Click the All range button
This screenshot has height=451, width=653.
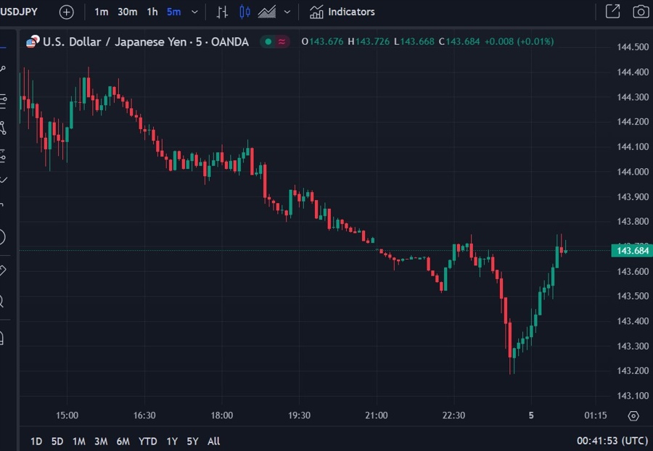point(213,441)
